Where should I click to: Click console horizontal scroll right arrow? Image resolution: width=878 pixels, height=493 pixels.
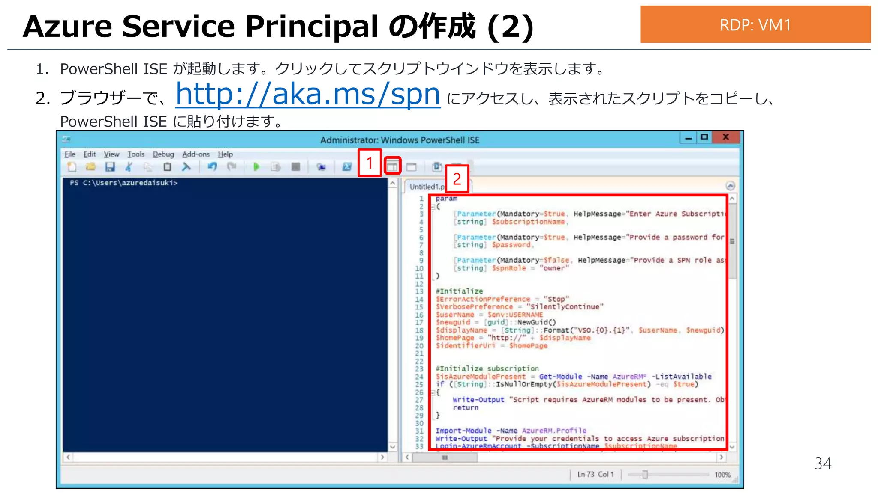(x=382, y=457)
